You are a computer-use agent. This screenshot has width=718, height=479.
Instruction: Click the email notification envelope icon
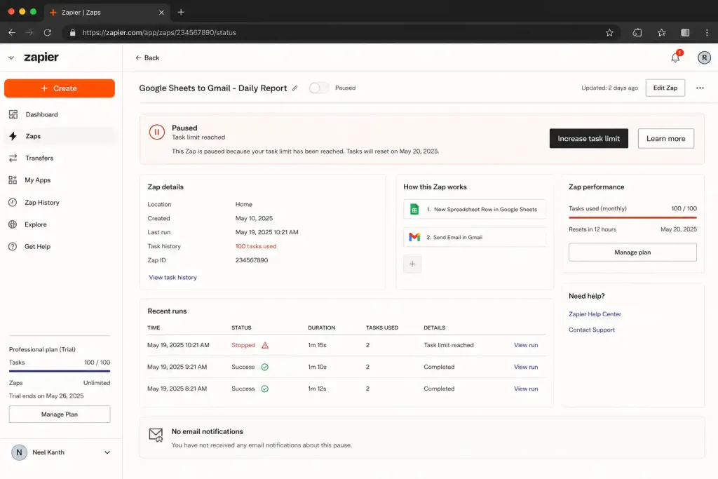156,435
